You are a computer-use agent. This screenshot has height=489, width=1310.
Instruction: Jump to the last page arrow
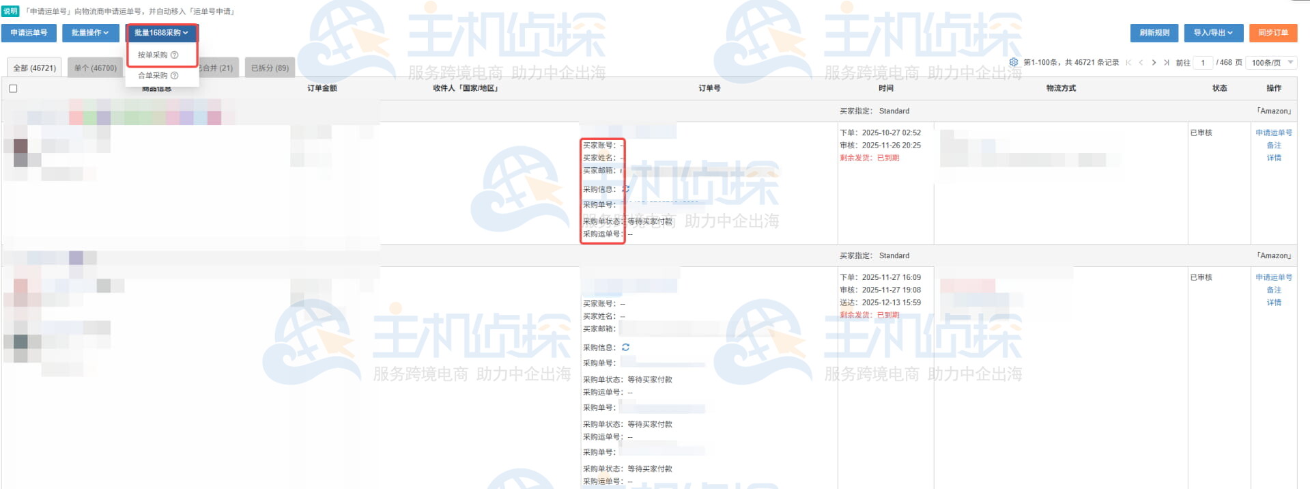pyautogui.click(x=1166, y=63)
